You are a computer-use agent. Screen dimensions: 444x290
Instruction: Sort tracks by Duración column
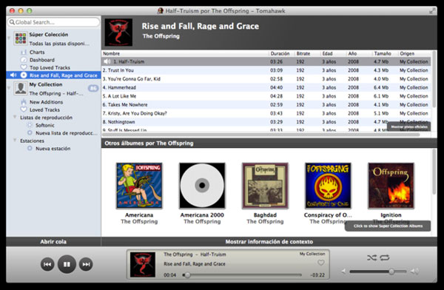pyautogui.click(x=281, y=53)
